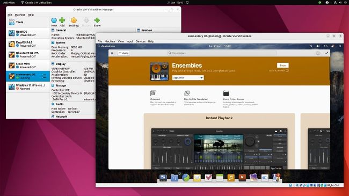The height and width of the screenshot is (196, 349).
Task: Click the New VM toolbar icon
Action: (54, 20)
